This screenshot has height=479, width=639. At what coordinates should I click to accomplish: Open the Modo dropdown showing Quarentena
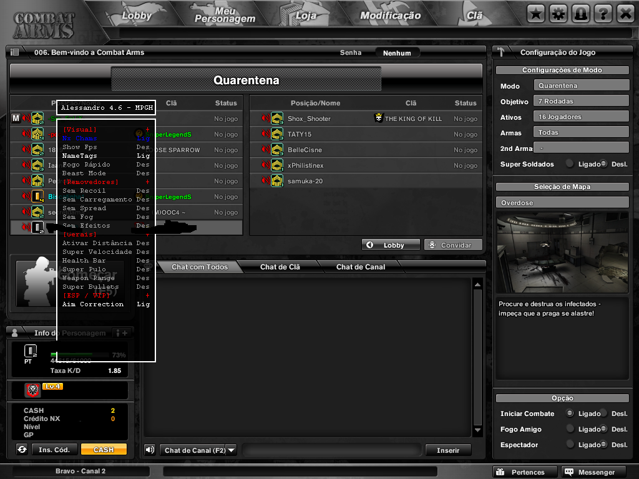point(582,85)
